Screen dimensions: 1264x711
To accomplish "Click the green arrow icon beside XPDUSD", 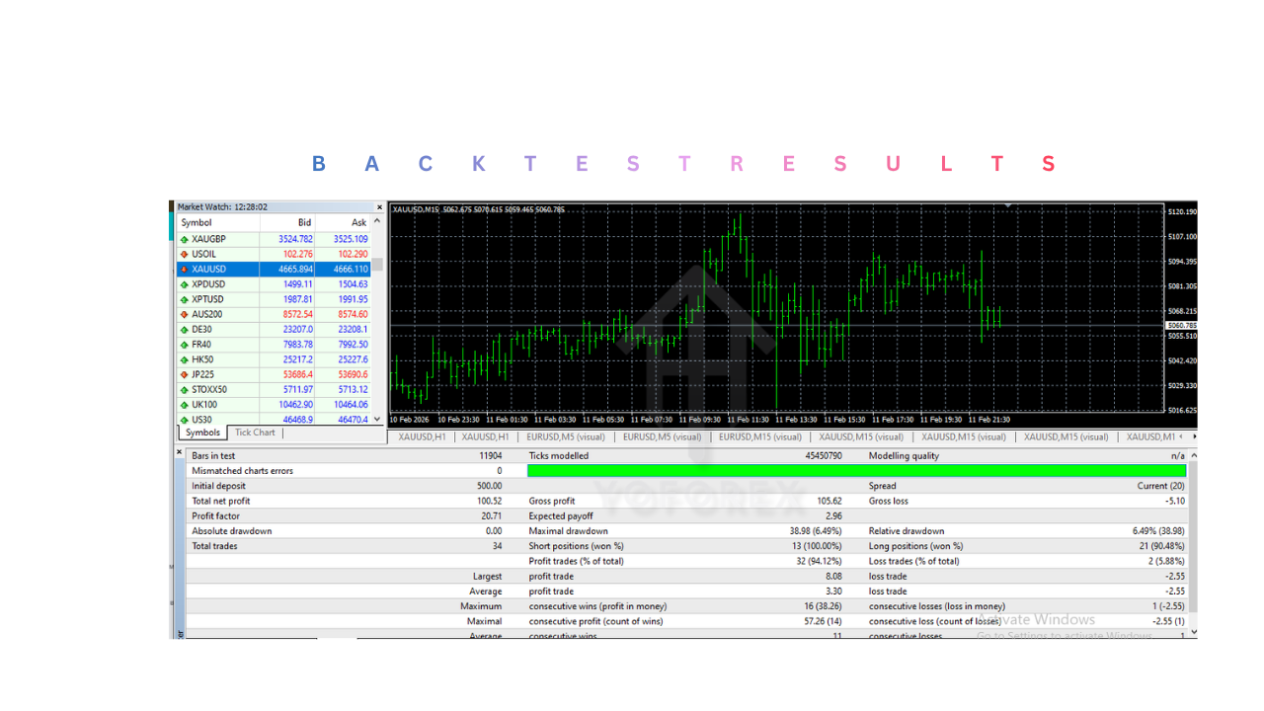I will click(185, 283).
